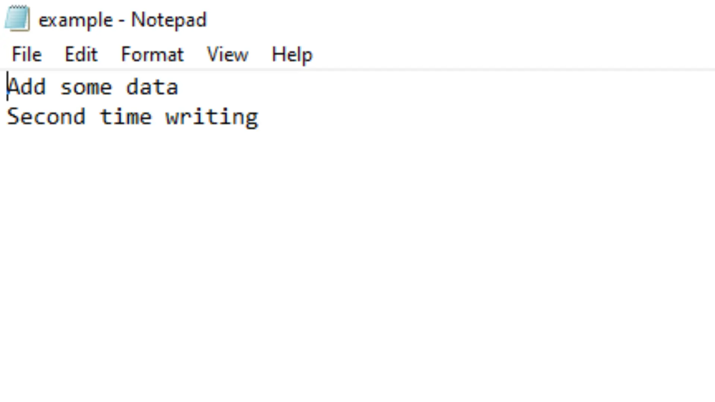This screenshot has width=715, height=402.
Task: Click on the text 'Add some data'
Action: pos(93,86)
